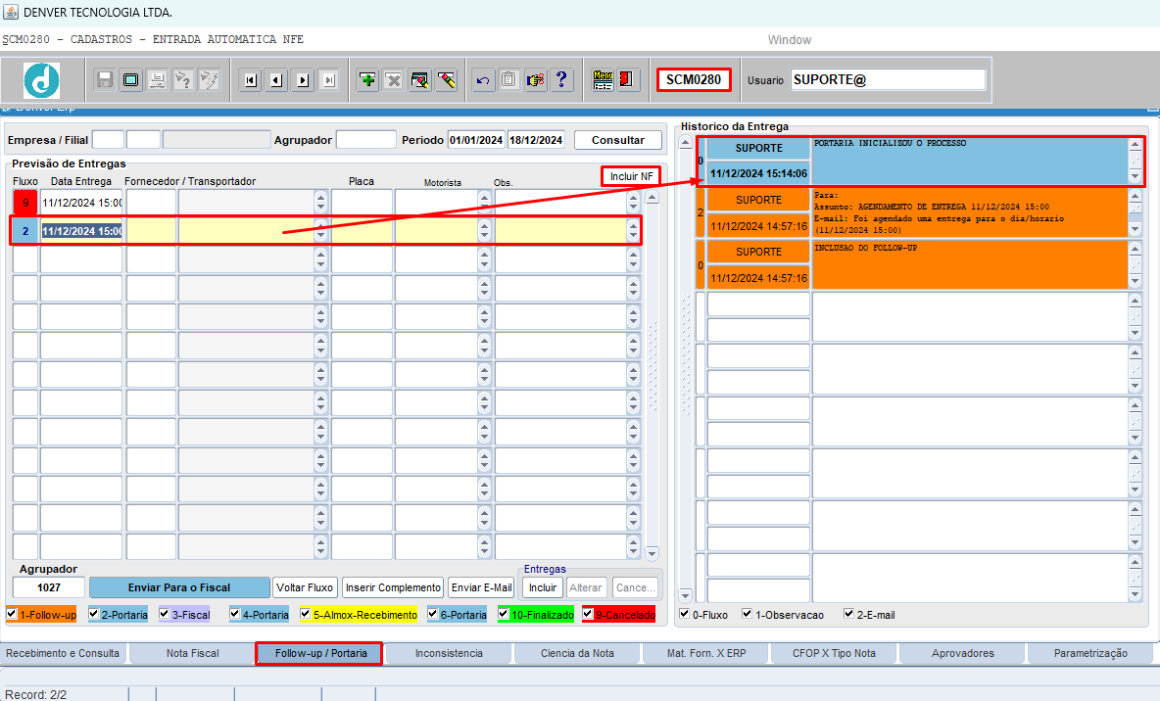1160x701 pixels.
Task: Switch to Parametrização tab
Action: (1091, 654)
